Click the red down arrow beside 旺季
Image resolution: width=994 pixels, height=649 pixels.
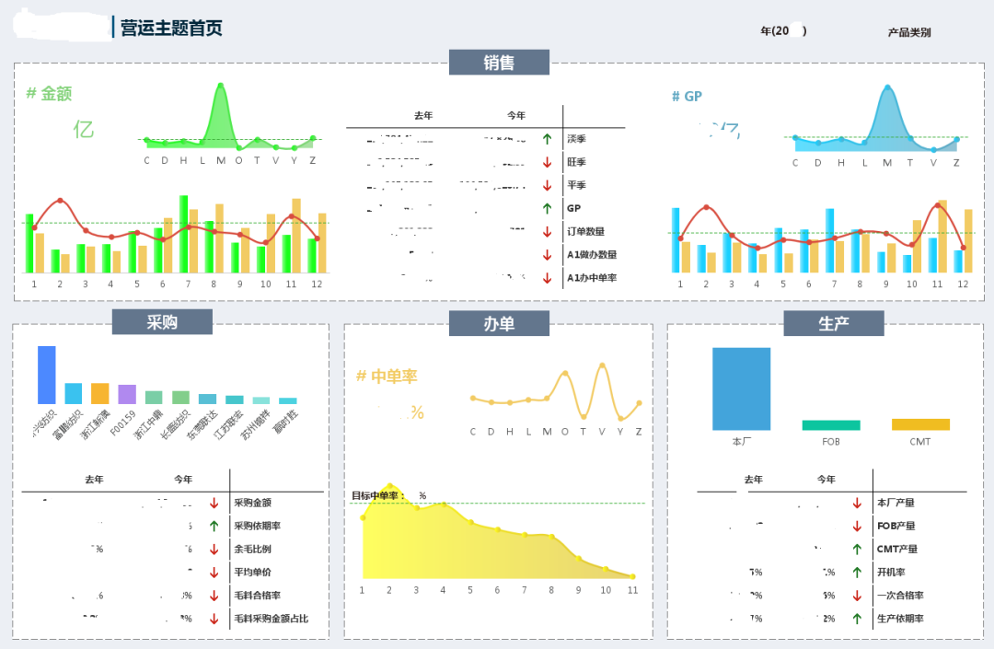[547, 162]
